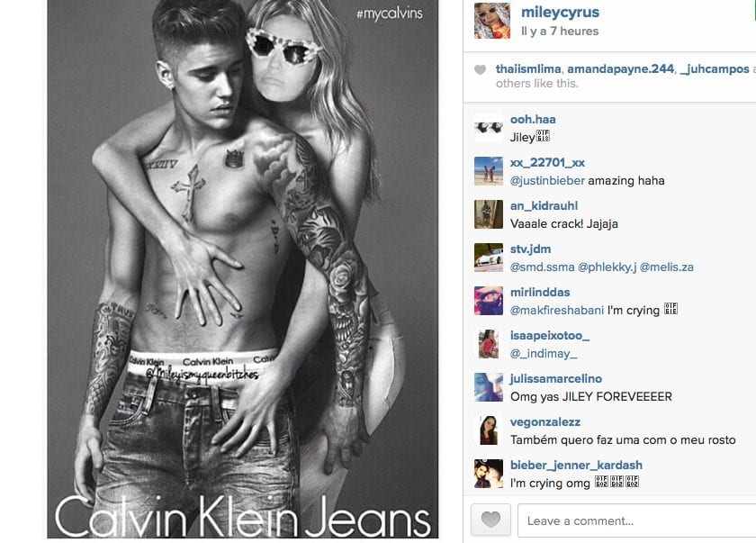Viewport: 756px width, 543px height.
Task: Open mirlinddas commenter avatar
Action: point(489,301)
